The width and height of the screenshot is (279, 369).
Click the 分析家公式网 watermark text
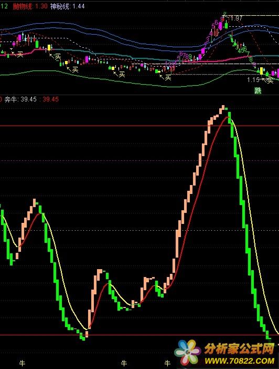pyautogui.click(x=239, y=348)
